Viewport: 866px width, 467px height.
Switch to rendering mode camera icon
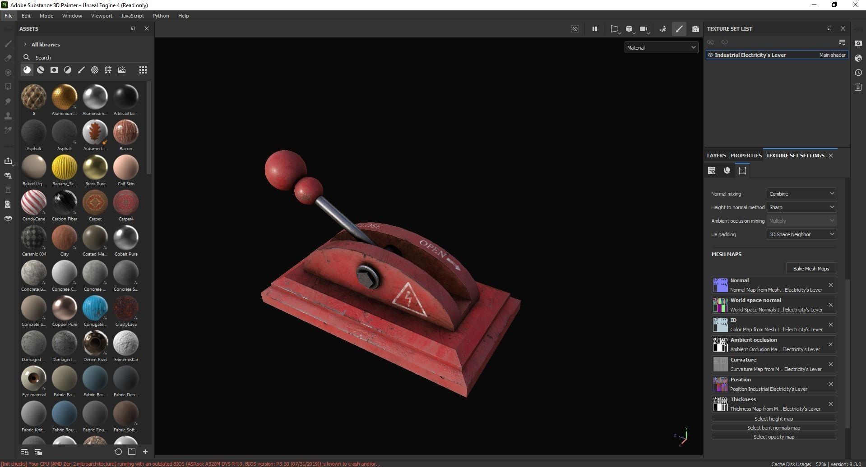pos(695,29)
